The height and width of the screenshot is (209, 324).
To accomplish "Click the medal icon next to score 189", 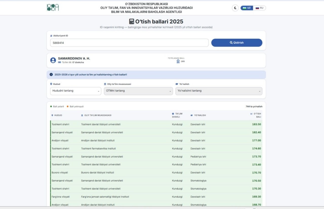I will (x=178, y=61).
